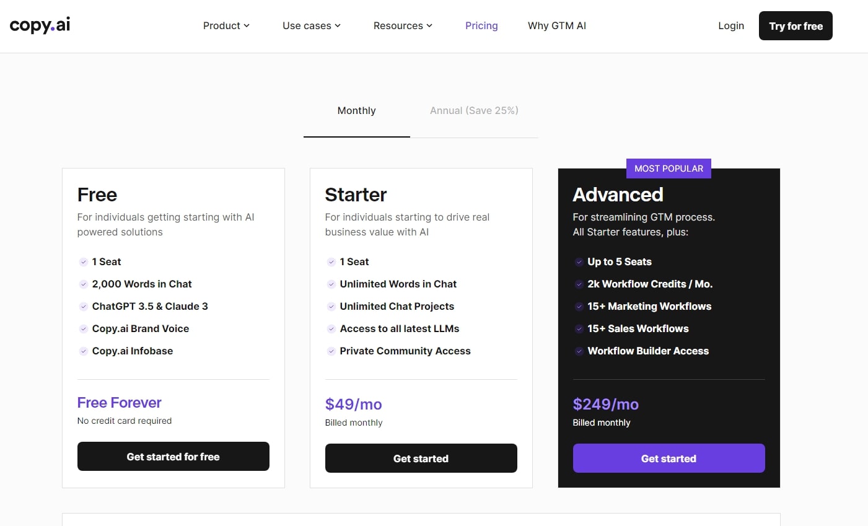Click the Advanced plan heading
The height and width of the screenshot is (526, 868).
tap(618, 195)
